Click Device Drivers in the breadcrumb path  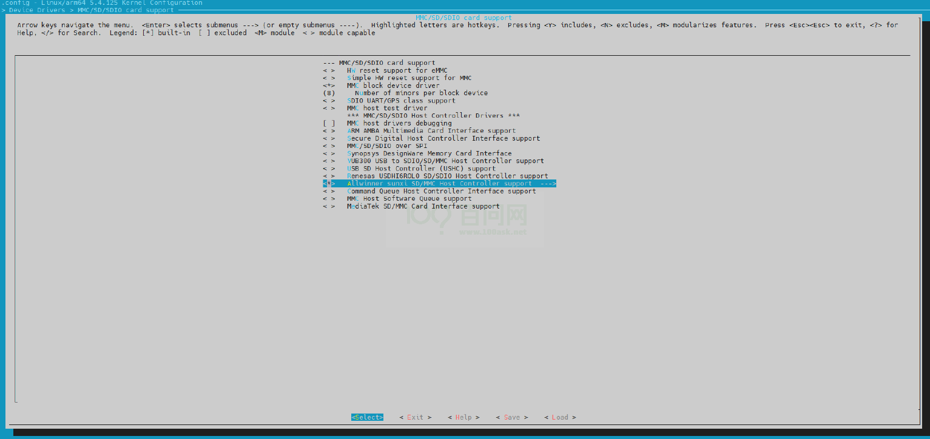click(37, 10)
